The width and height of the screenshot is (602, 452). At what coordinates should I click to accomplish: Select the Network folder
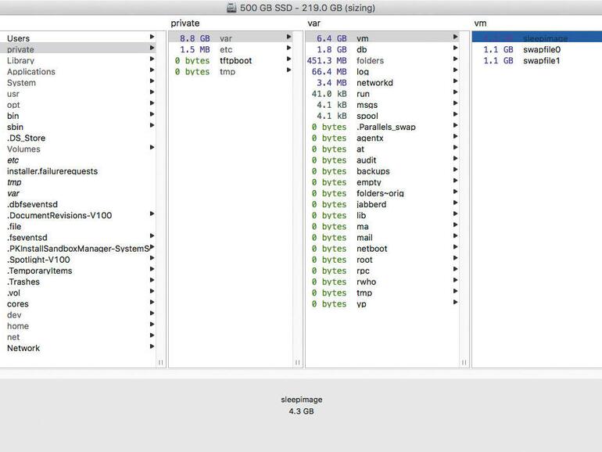click(x=78, y=348)
